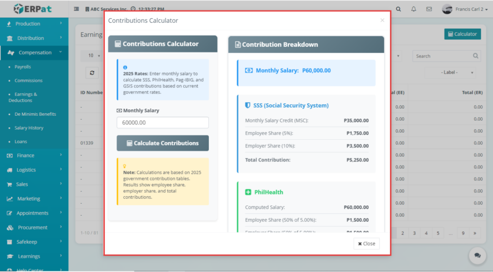Go to page 9 in pagination
The image size is (493, 272).
[463, 233]
